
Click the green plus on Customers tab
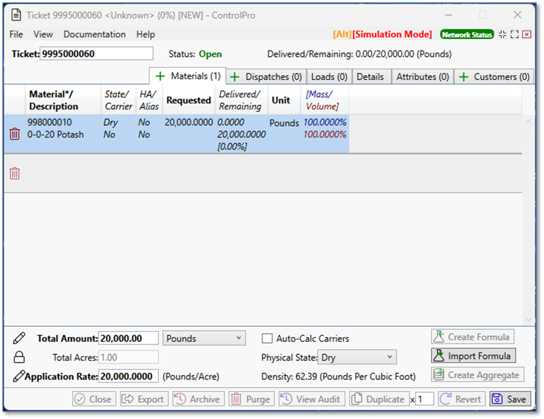pos(464,77)
